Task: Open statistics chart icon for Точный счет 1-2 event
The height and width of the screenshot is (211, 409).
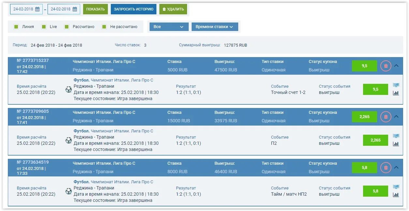Action: [396, 93]
